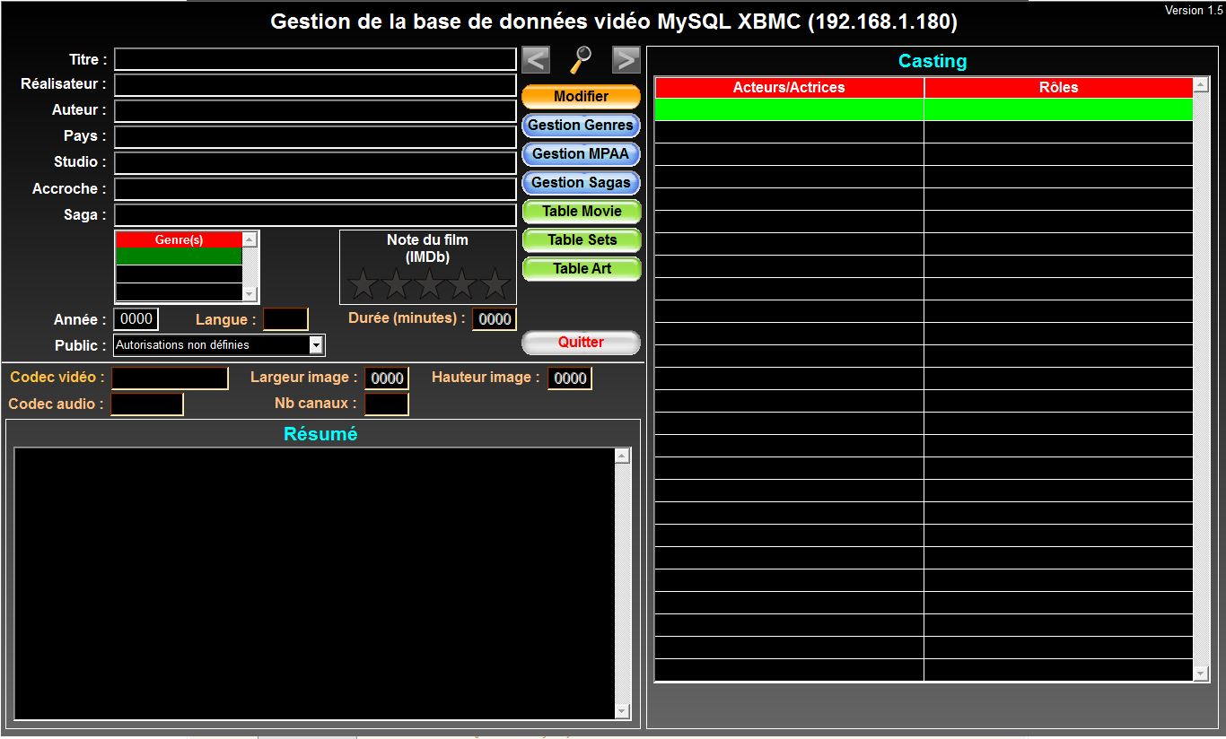Click the Genre(s) list header
1226x739 pixels.
pos(180,239)
